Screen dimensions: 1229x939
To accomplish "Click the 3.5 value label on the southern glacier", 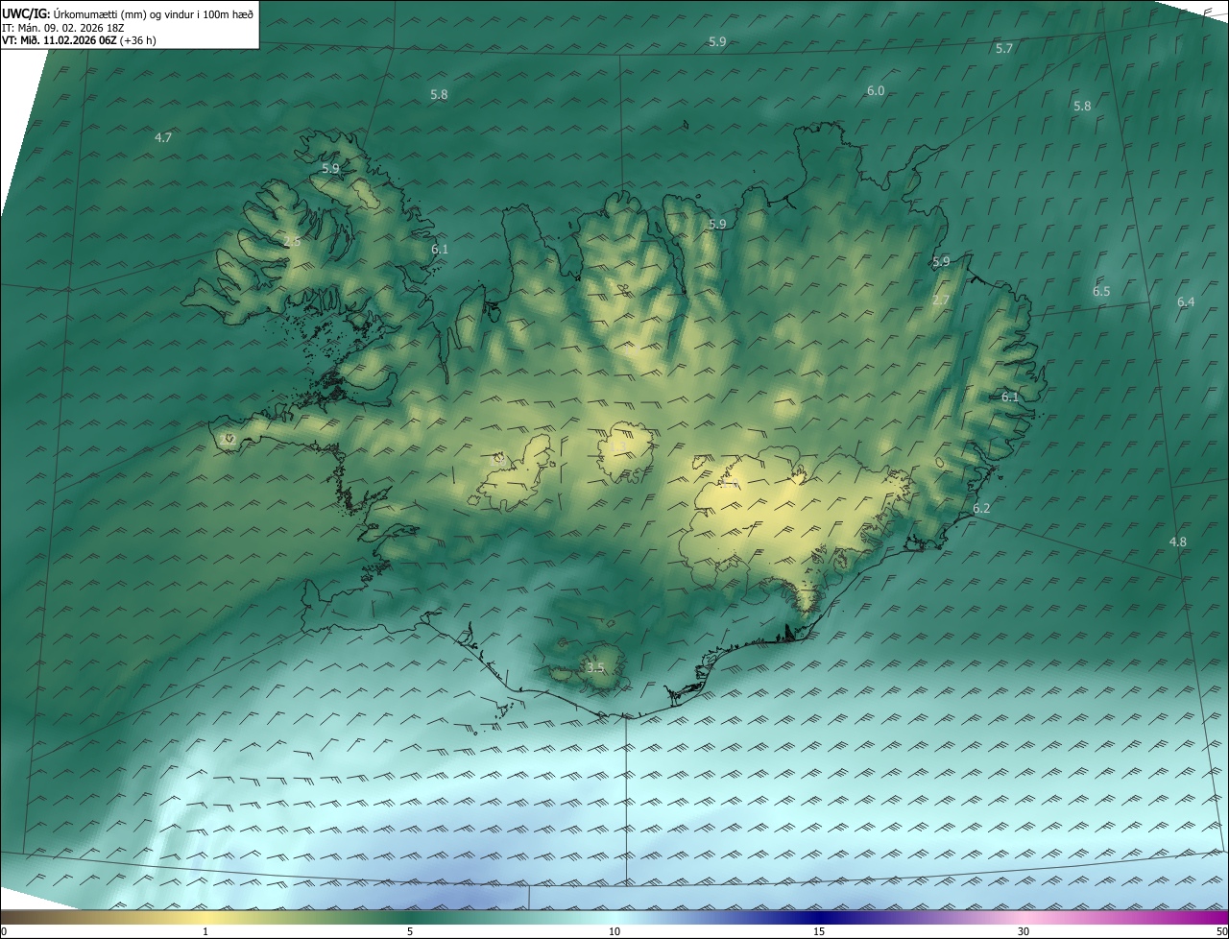I will click(595, 668).
